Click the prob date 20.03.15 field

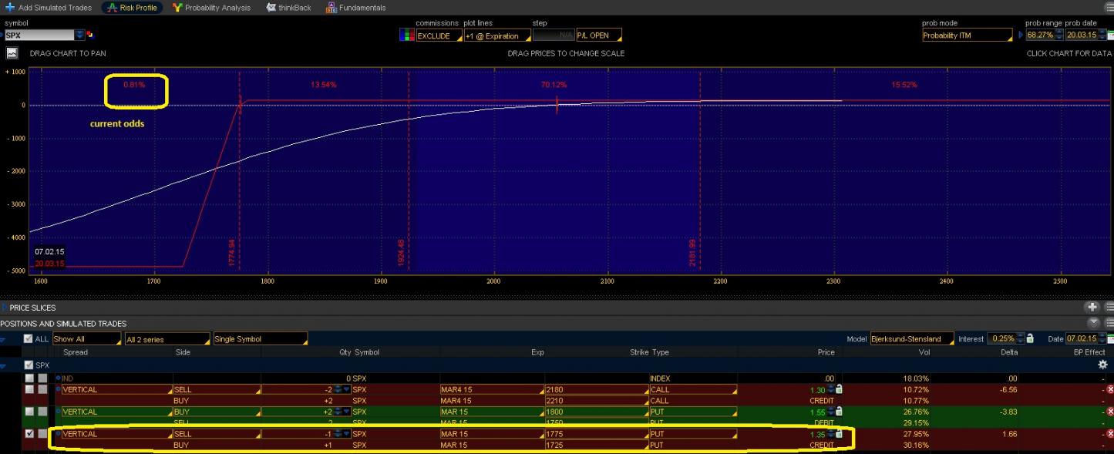click(x=1081, y=35)
